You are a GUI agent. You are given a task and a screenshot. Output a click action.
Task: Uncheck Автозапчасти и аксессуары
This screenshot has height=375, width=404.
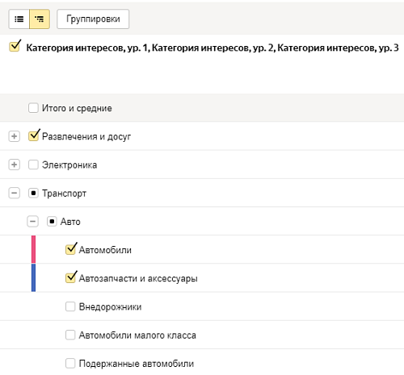pyautogui.click(x=71, y=277)
